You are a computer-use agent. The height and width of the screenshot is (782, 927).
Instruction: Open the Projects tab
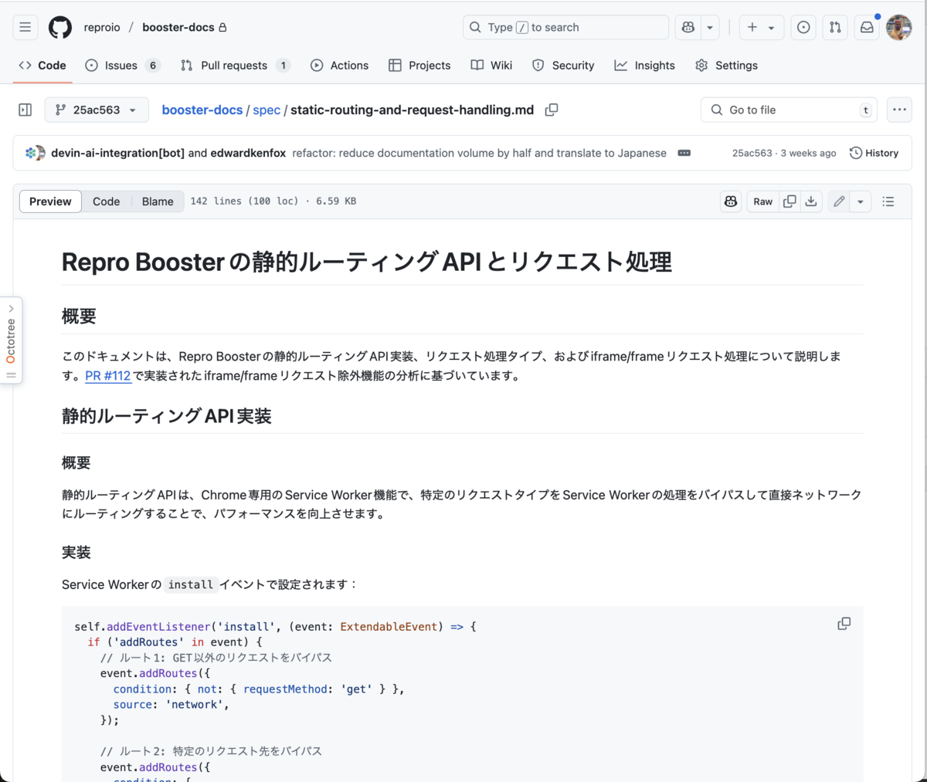[419, 66]
